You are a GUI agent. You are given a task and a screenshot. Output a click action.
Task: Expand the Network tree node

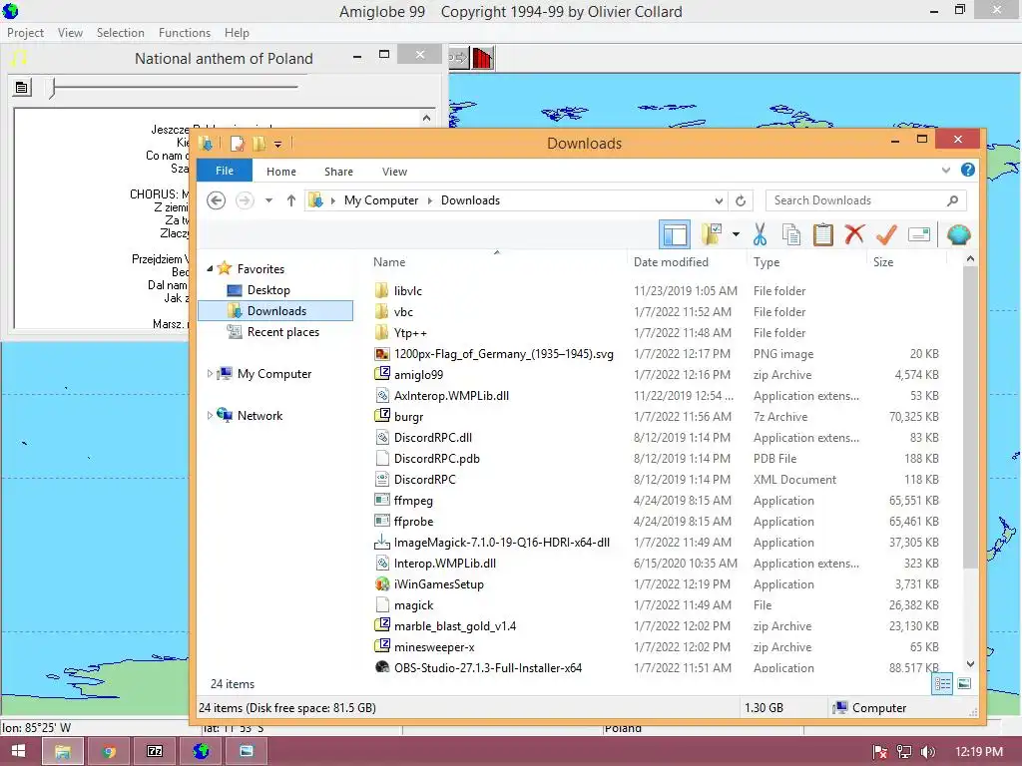click(210, 416)
